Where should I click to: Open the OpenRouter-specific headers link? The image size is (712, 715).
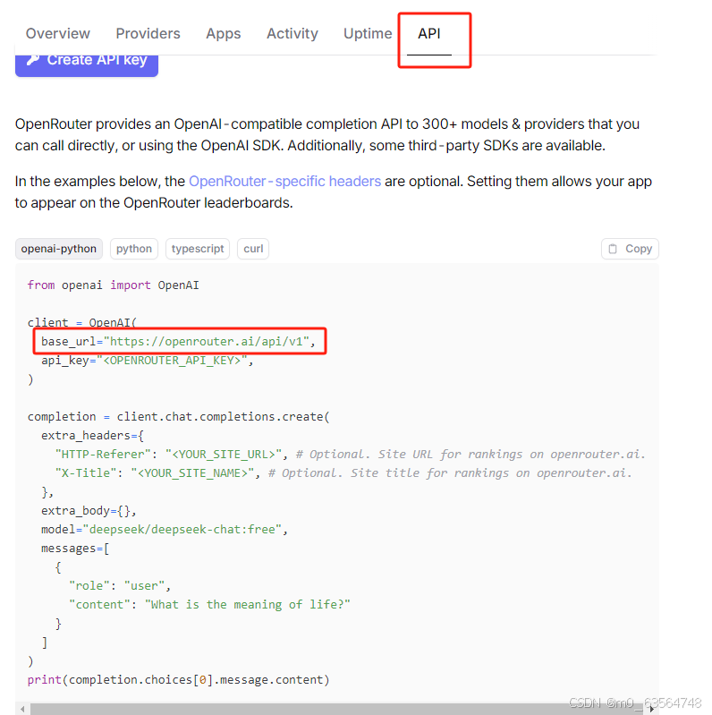285,182
